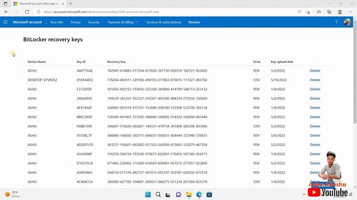357x200 pixels.
Task: Click the Device Name column header
Action: coord(37,62)
